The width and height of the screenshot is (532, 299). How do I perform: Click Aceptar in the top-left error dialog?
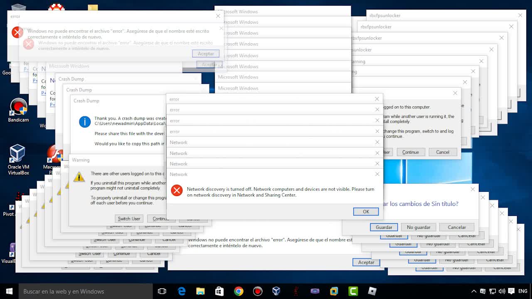coord(206,54)
